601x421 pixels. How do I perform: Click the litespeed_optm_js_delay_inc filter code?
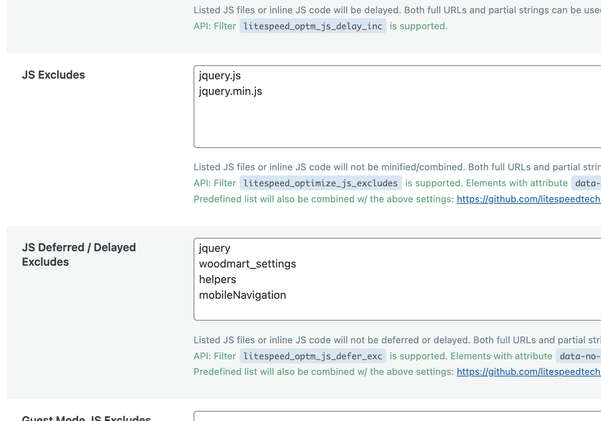(313, 26)
